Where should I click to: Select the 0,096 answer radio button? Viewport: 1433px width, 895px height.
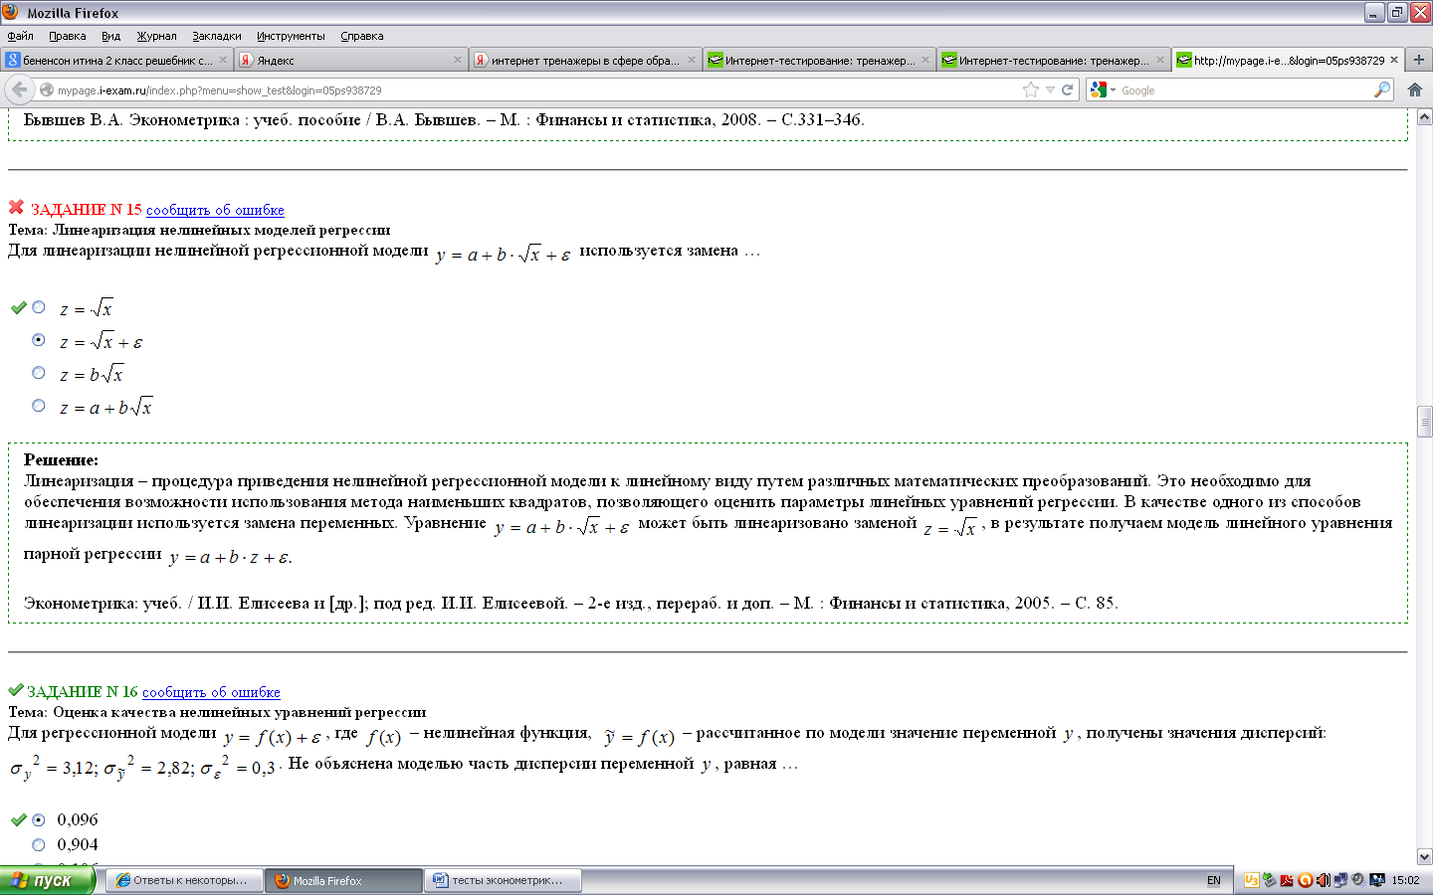point(39,820)
